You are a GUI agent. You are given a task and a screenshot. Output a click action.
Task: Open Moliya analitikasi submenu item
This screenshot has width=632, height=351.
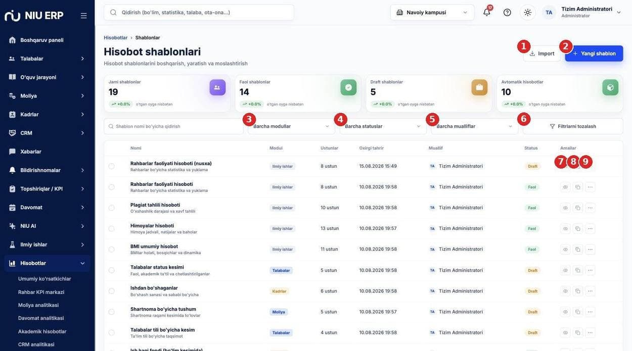tap(38, 305)
